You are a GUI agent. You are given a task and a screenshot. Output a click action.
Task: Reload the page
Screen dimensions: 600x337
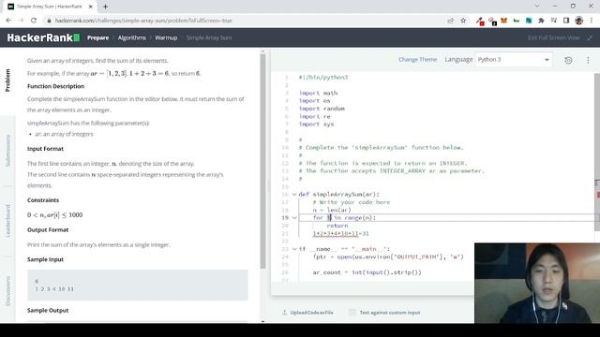tap(34, 21)
